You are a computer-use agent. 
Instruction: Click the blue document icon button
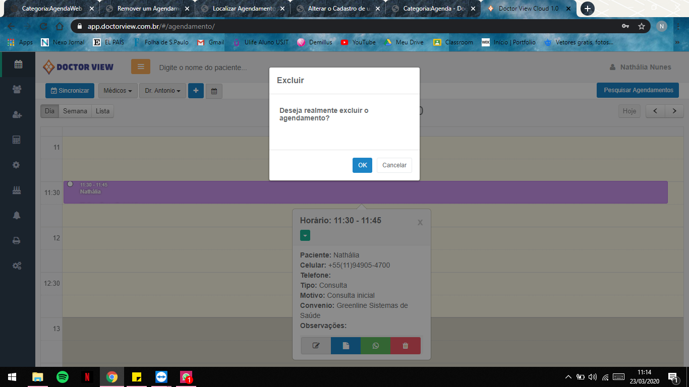coord(346,346)
